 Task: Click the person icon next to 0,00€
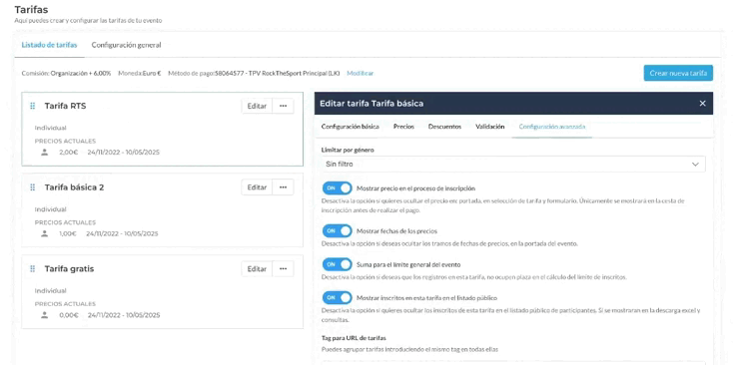click(44, 315)
